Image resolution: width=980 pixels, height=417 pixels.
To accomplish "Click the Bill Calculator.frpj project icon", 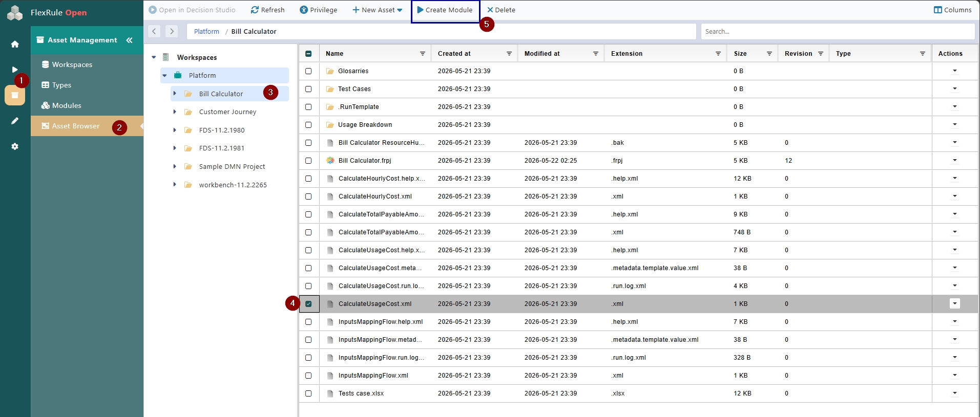I will tap(330, 161).
